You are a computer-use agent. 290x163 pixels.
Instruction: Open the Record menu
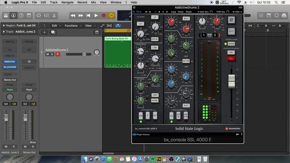[82, 2]
